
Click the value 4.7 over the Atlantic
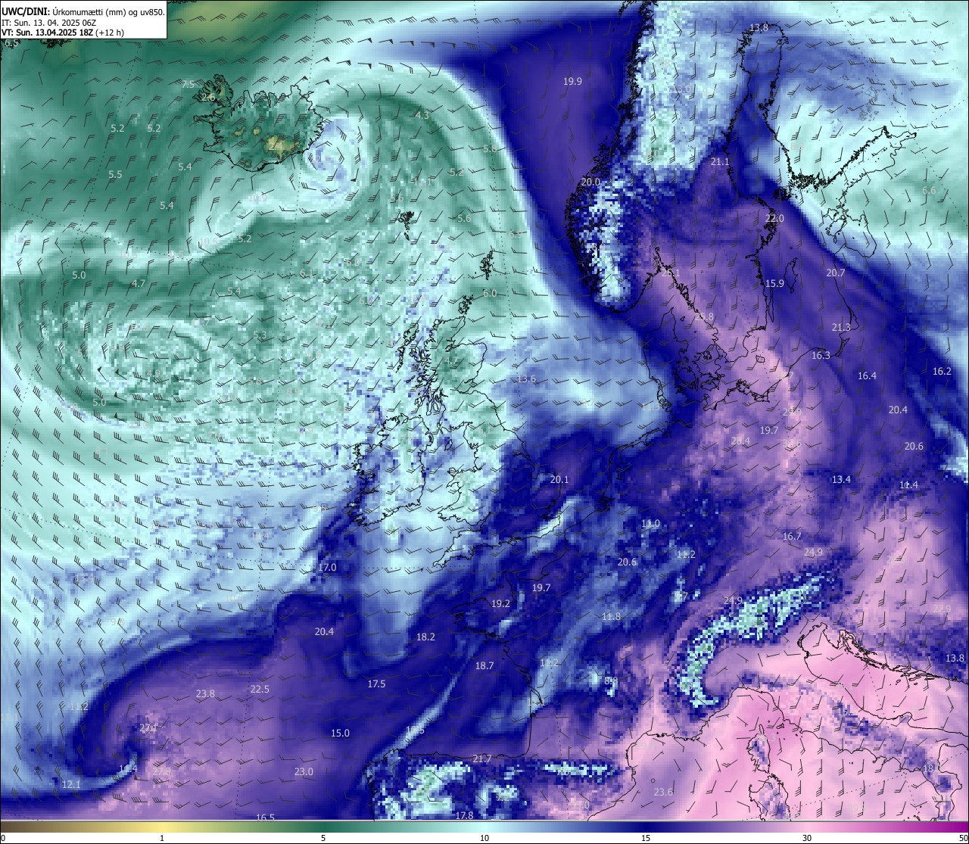pos(139,284)
